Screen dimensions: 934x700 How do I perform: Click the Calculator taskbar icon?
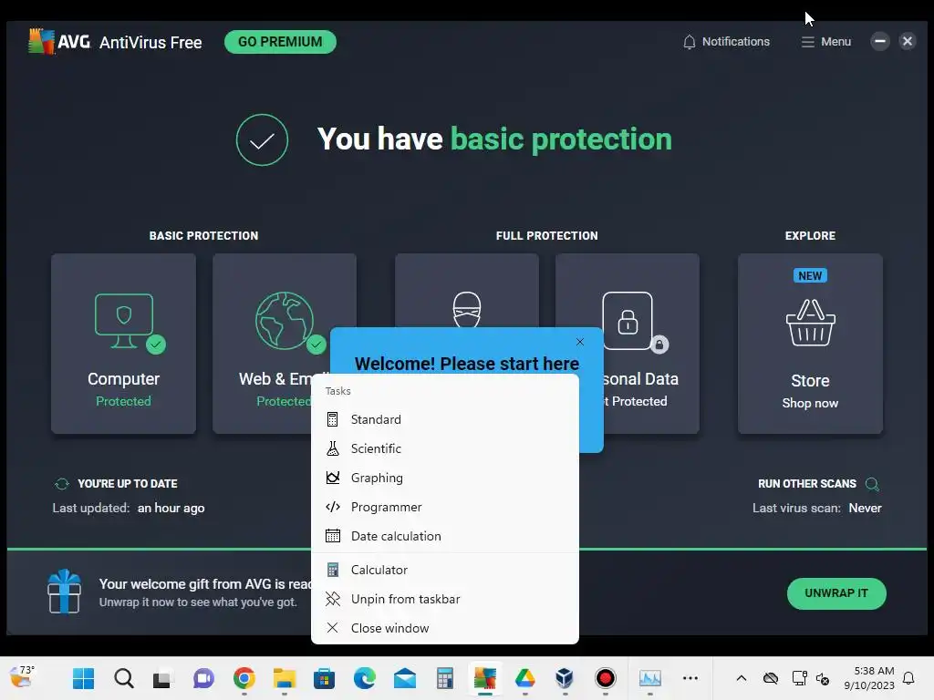(445, 678)
